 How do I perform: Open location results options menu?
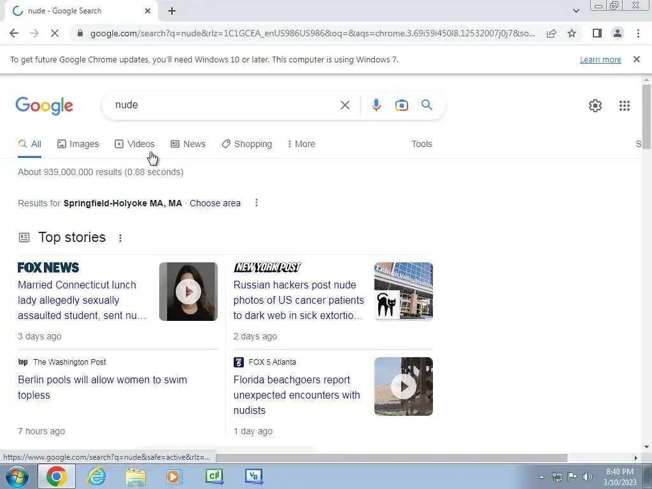coord(257,202)
